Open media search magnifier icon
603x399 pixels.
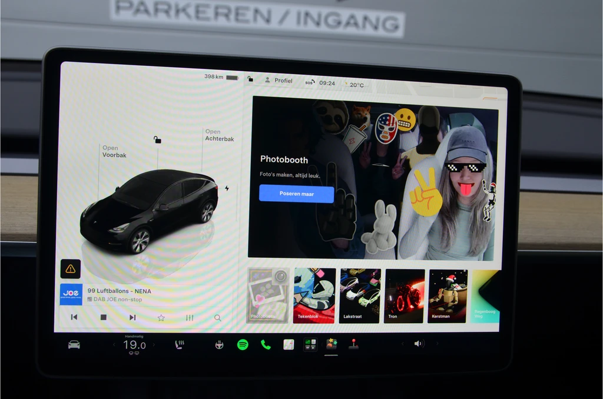[218, 318]
